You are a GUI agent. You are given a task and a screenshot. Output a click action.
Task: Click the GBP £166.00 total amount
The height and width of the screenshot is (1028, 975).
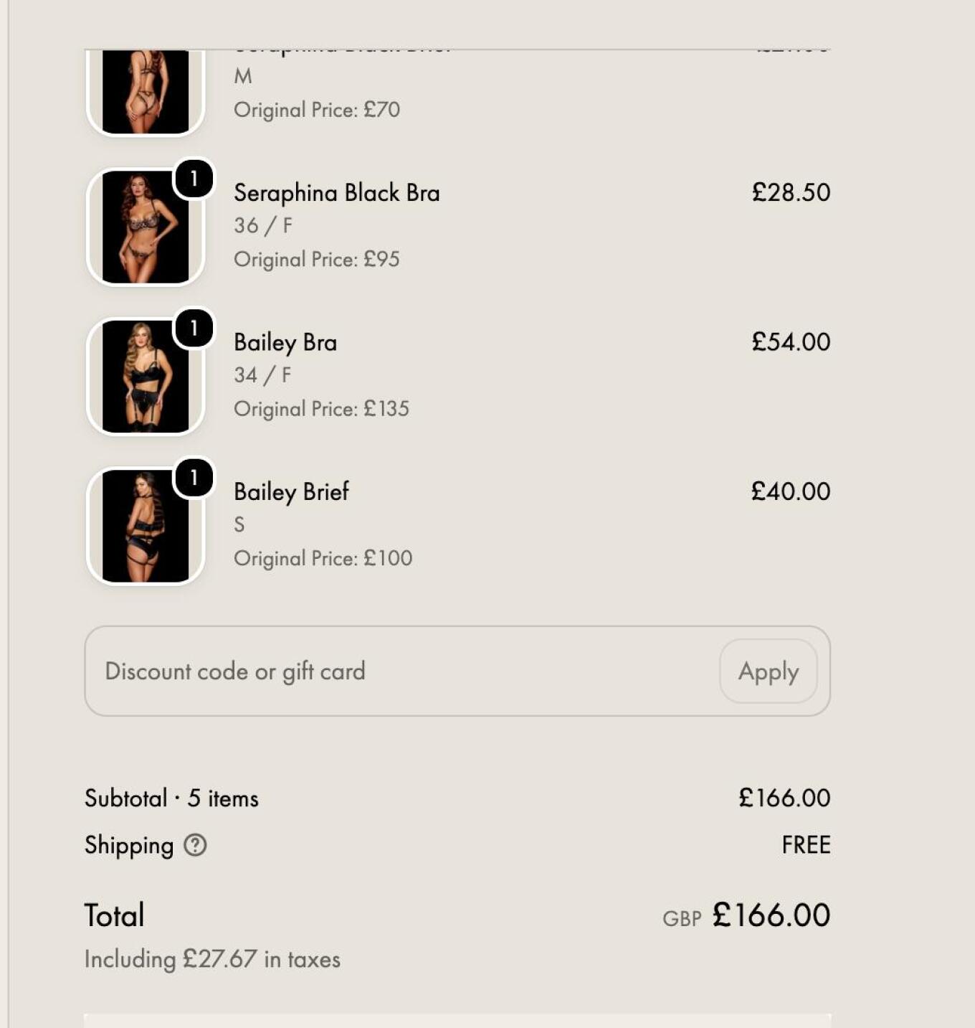(746, 915)
